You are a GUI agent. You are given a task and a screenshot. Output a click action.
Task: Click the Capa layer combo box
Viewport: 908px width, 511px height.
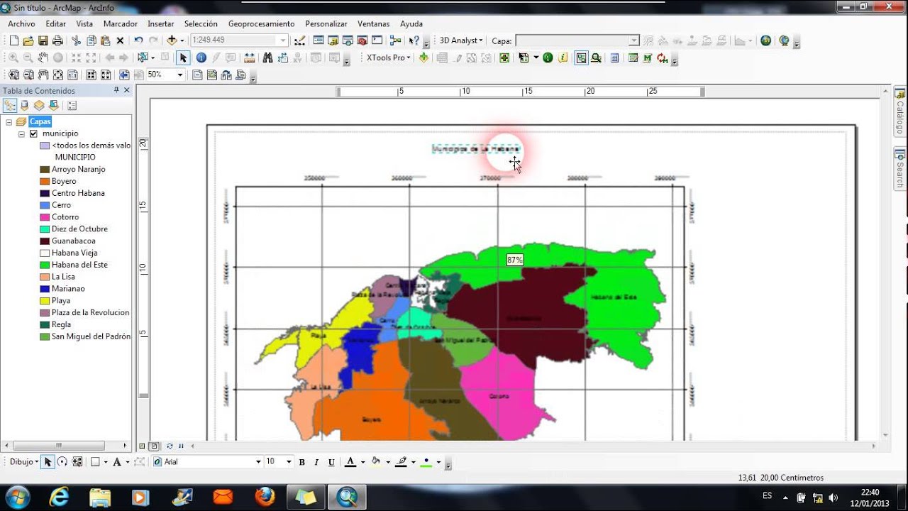coord(577,40)
